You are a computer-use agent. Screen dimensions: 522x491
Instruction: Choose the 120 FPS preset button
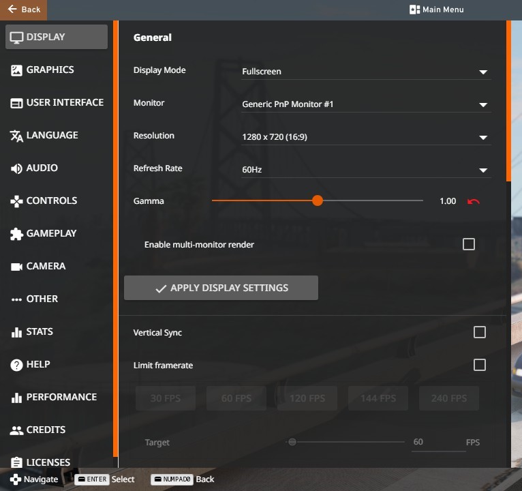(307, 398)
